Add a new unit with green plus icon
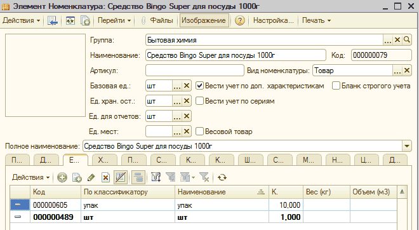Viewport: 419px width, 230px height. pyautogui.click(x=62, y=177)
